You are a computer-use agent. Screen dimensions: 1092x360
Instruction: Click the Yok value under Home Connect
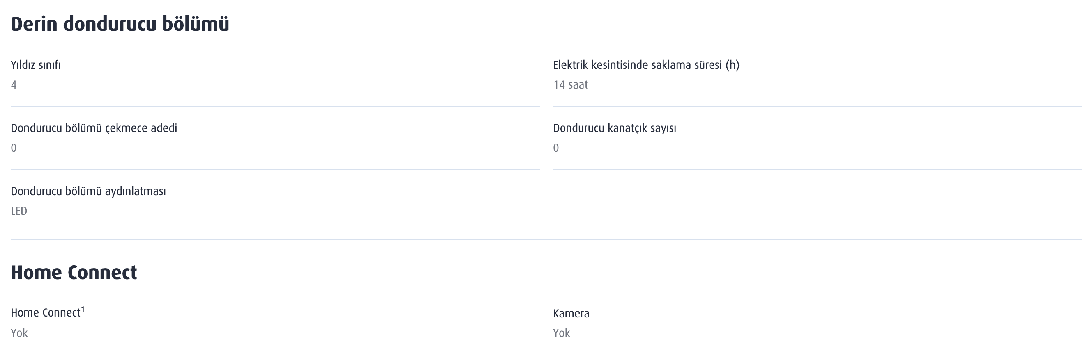tap(19, 333)
